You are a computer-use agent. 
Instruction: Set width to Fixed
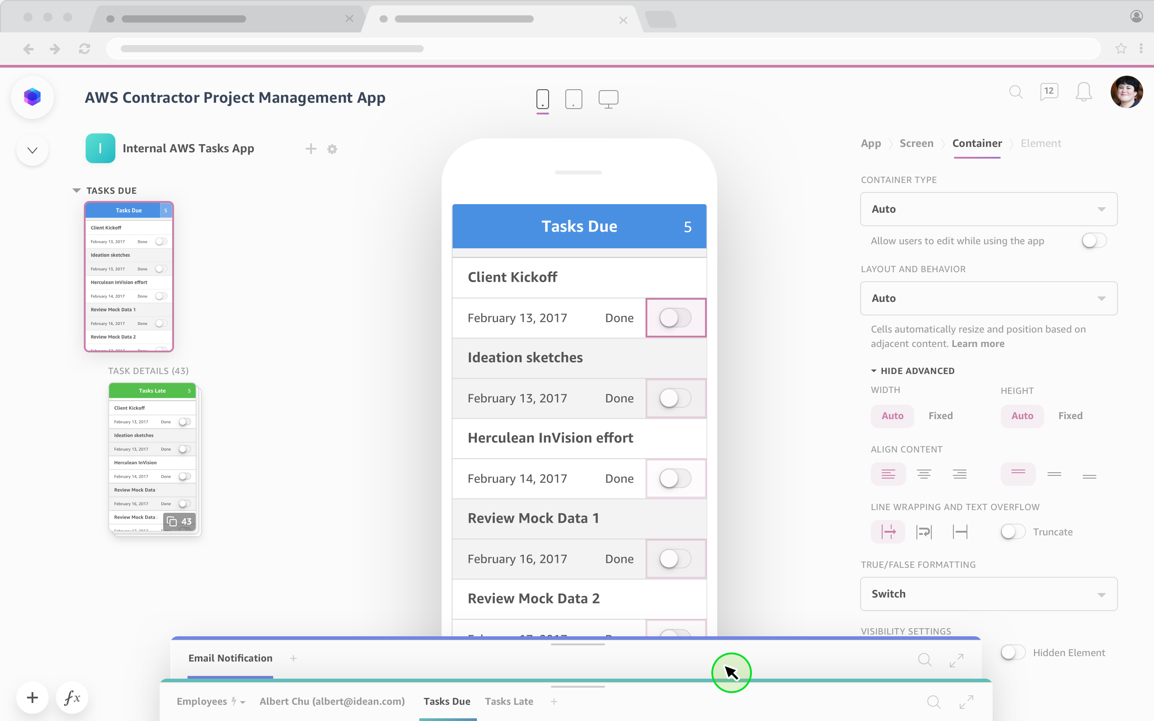coord(940,416)
